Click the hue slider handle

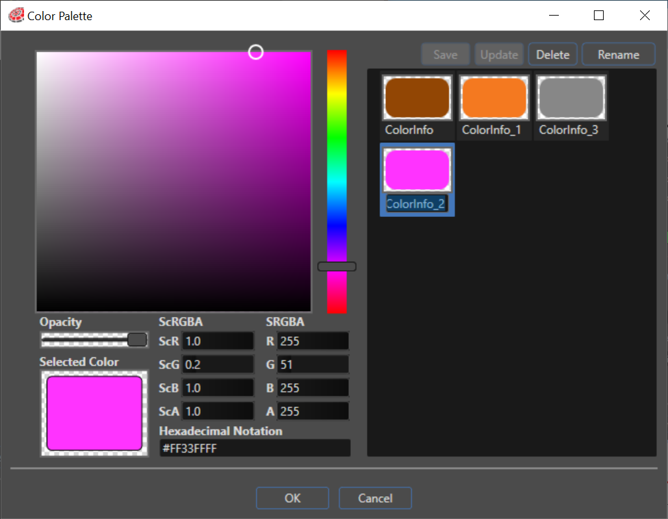[337, 266]
